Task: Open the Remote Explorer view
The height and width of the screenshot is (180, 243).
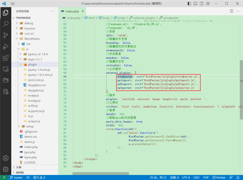Action: pos(6,69)
